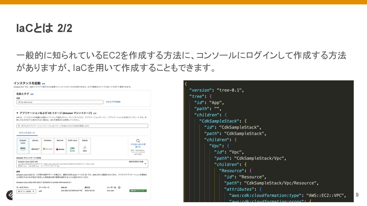Open 情報 link beside 名前とタグ

coord(32,94)
